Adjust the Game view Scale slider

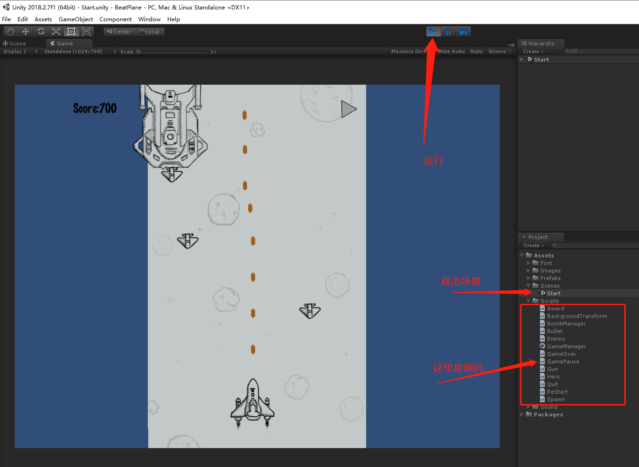pos(172,52)
